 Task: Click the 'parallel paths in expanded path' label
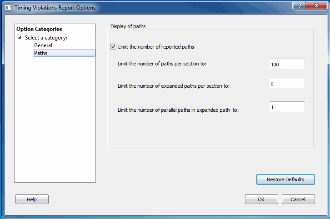coord(178,110)
